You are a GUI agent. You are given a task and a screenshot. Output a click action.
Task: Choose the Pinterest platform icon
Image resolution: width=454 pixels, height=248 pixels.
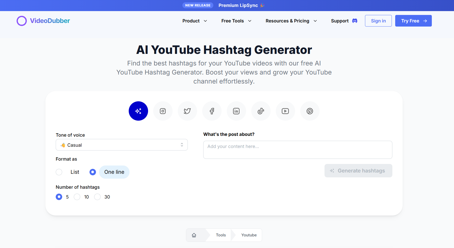coord(310,111)
